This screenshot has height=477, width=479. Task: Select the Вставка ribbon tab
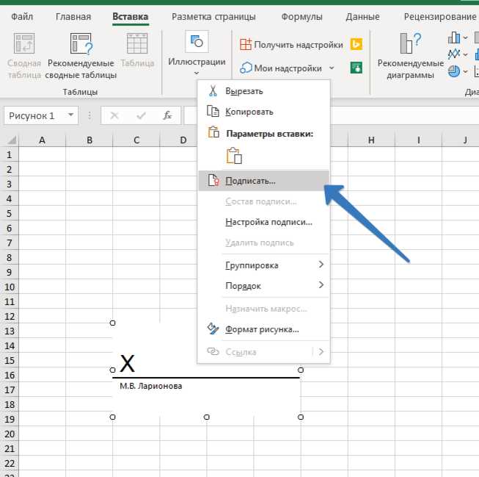point(131,16)
